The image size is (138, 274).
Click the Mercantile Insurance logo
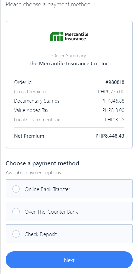point(69,37)
